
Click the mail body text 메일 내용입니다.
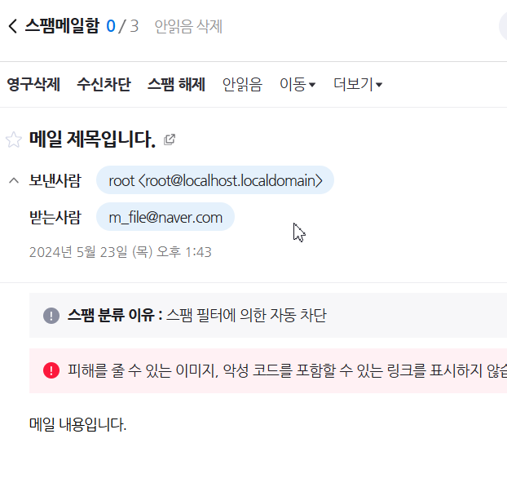[x=77, y=424]
